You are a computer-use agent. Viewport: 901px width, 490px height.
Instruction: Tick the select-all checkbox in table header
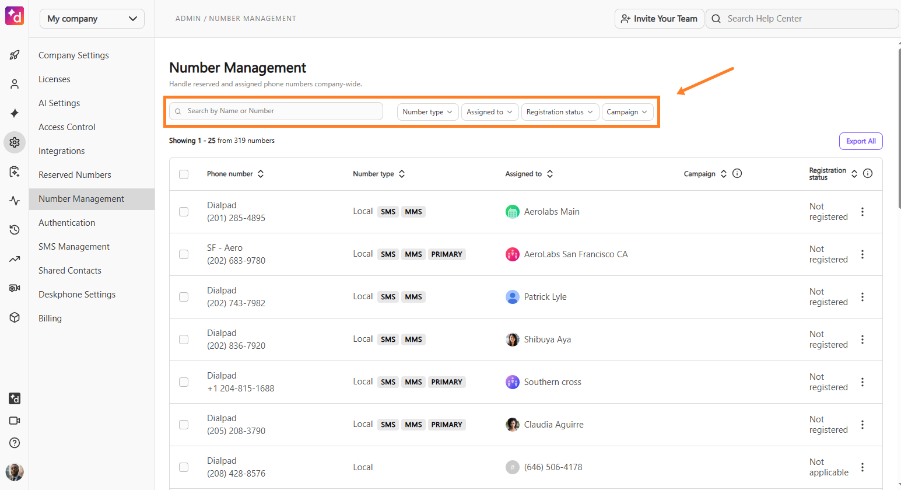(x=184, y=174)
